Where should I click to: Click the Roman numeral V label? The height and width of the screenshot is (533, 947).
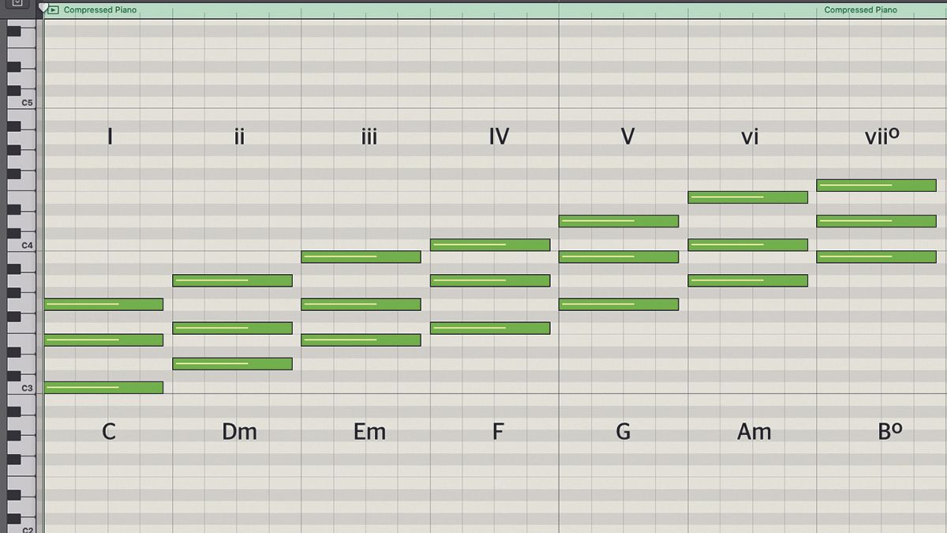(x=627, y=137)
